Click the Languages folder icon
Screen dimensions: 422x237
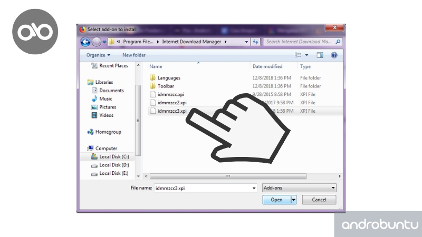pyautogui.click(x=153, y=78)
